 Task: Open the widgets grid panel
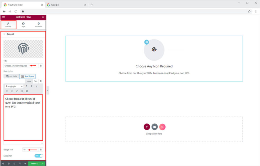(43, 17)
